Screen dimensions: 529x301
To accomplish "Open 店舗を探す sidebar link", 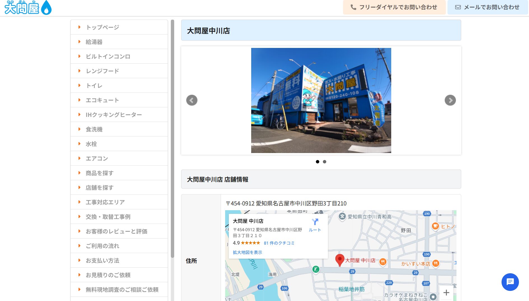I will point(119,187).
